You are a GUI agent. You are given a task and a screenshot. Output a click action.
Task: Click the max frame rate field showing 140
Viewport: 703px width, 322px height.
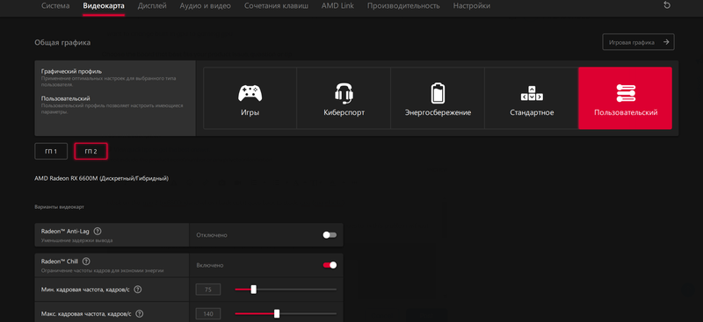(208, 314)
